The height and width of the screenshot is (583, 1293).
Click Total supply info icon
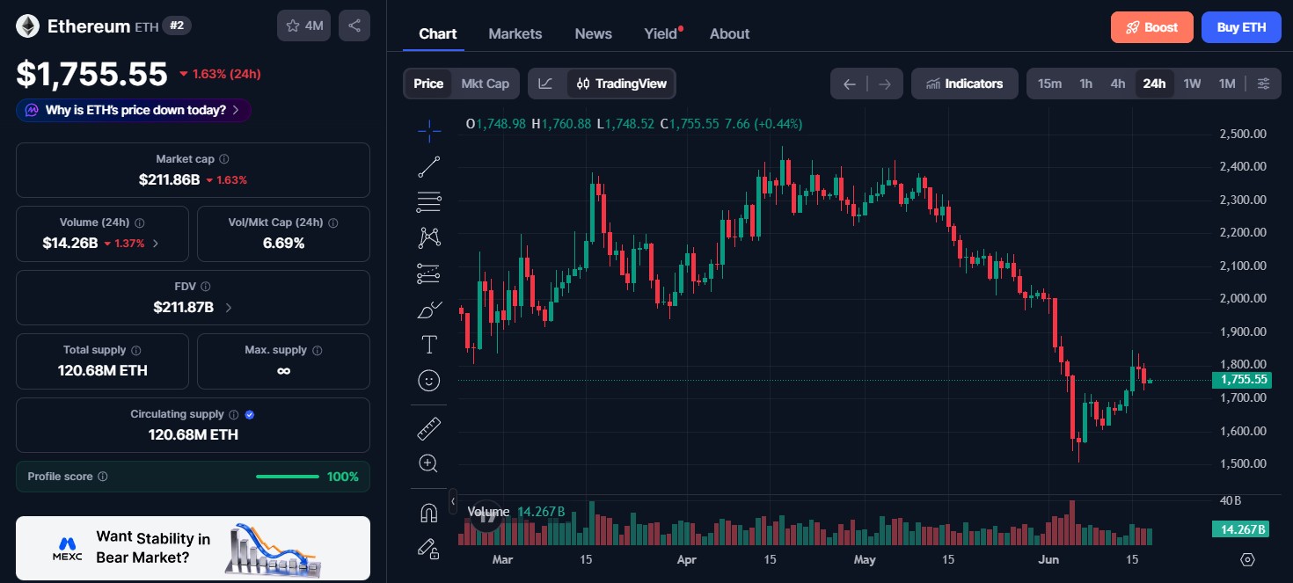[136, 350]
